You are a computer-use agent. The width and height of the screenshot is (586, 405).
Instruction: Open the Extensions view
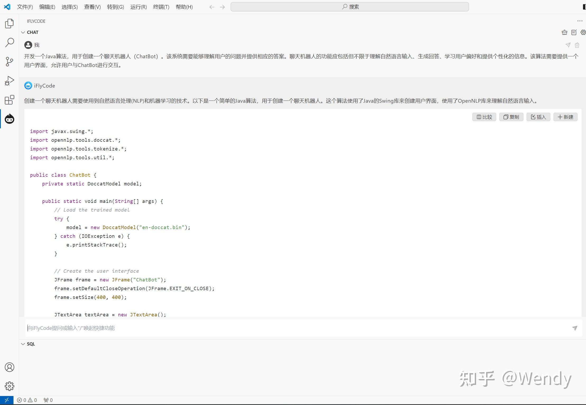coord(9,100)
